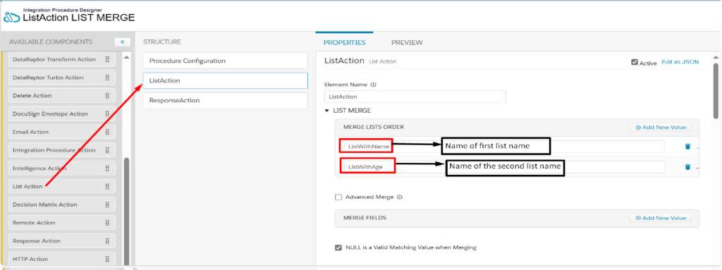Image resolution: width=722 pixels, height=270 pixels.
Task: Enable the Advanced Merge checkbox
Action: (338, 197)
